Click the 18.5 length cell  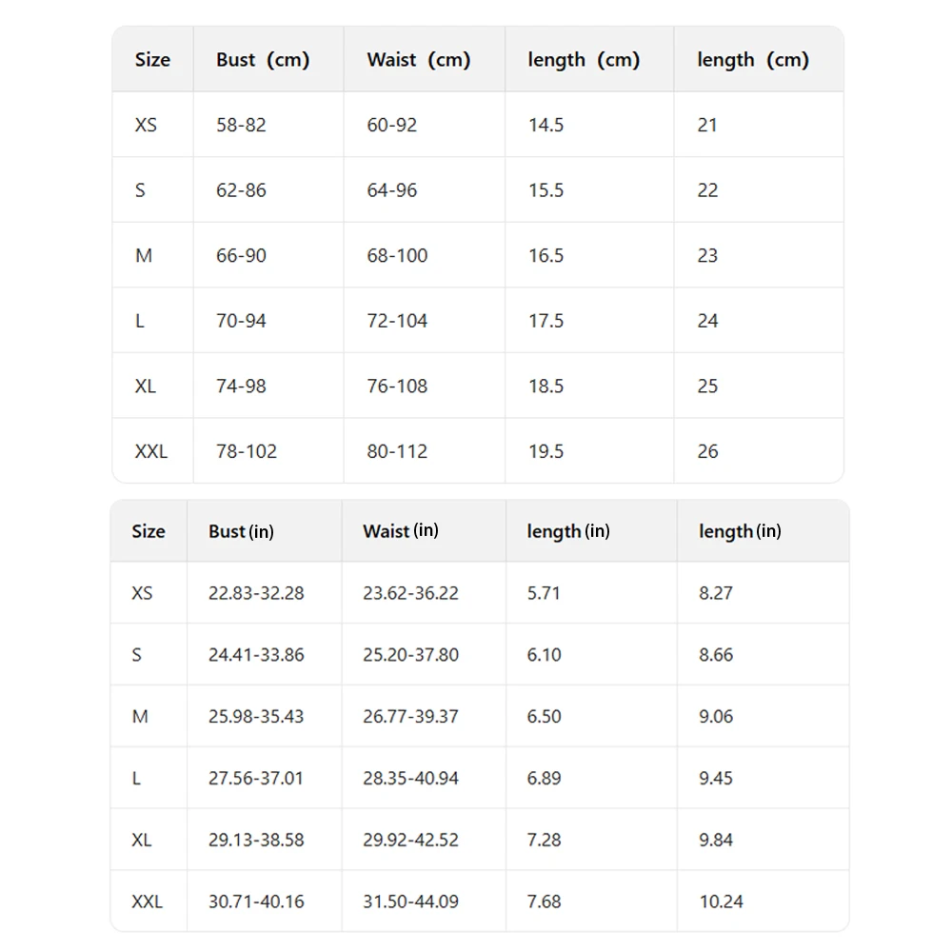pos(546,387)
